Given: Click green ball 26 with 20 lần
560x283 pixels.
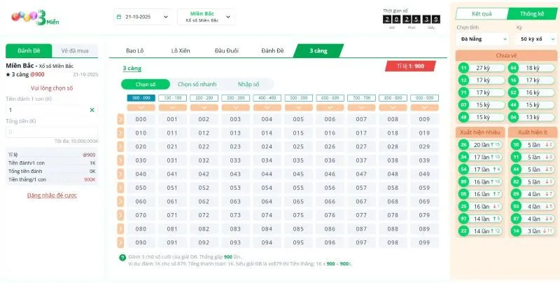Looking at the screenshot, I should coord(463,145).
